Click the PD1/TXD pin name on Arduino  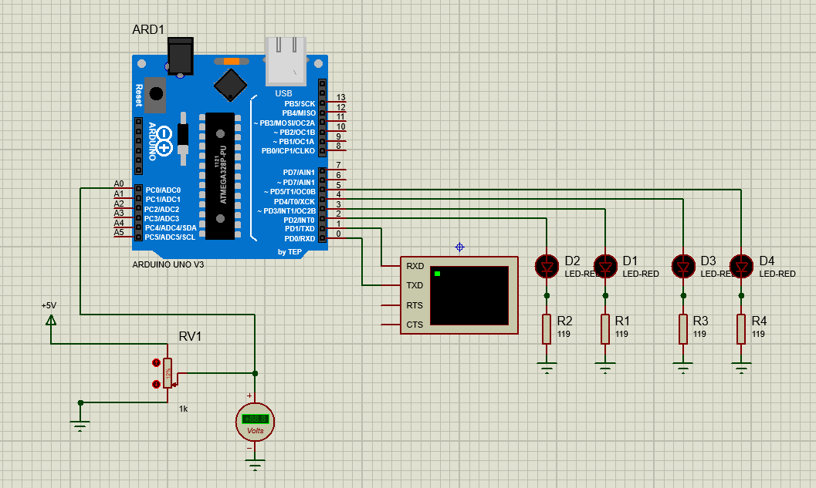pyautogui.click(x=300, y=229)
